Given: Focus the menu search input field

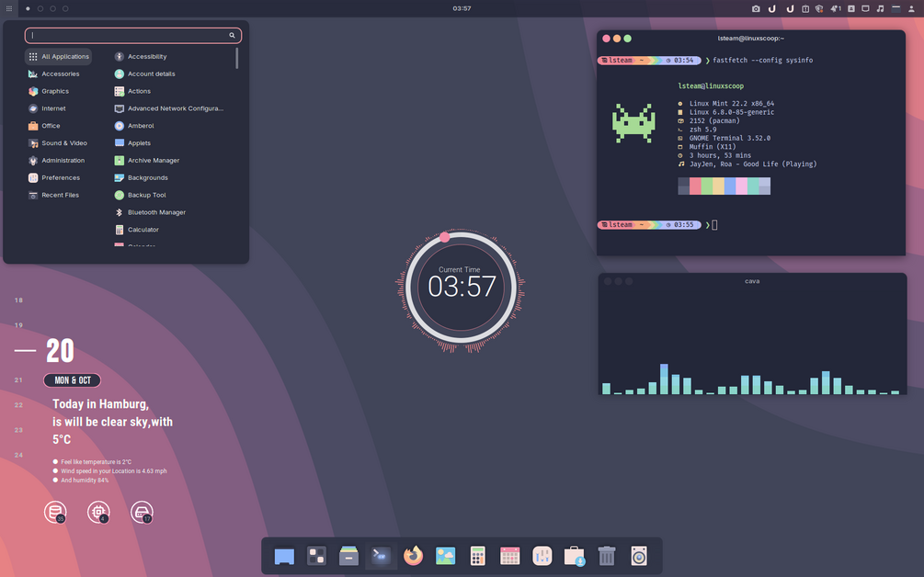Looking at the screenshot, I should coord(133,35).
